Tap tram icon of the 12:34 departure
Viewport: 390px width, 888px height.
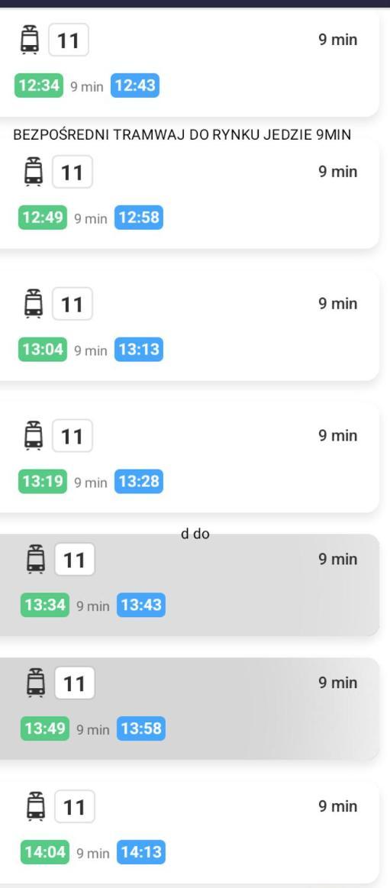[30, 40]
